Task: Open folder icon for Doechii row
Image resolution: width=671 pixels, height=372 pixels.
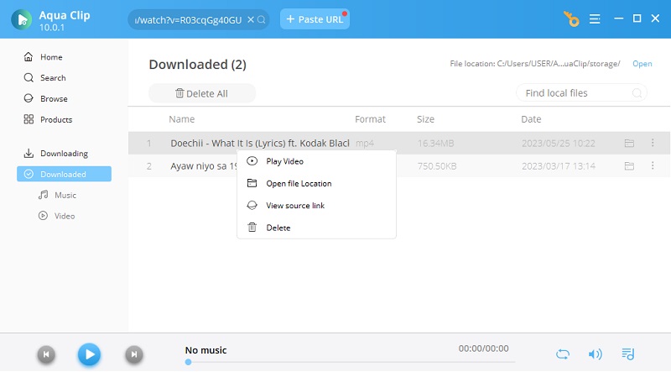Action: (629, 143)
